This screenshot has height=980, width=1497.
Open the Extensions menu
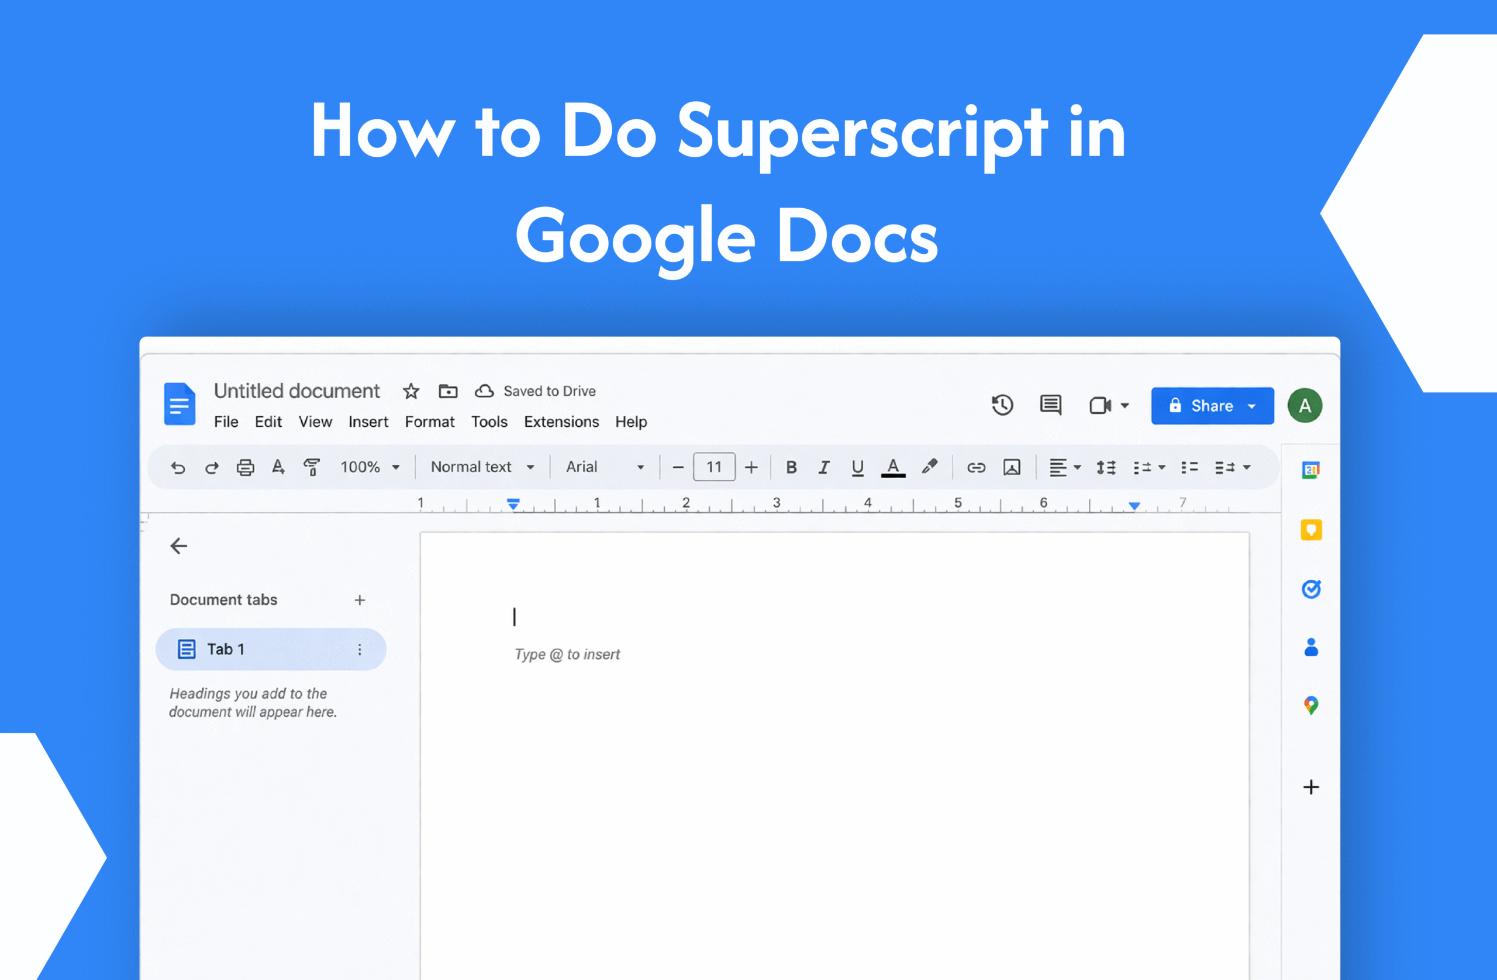(561, 422)
